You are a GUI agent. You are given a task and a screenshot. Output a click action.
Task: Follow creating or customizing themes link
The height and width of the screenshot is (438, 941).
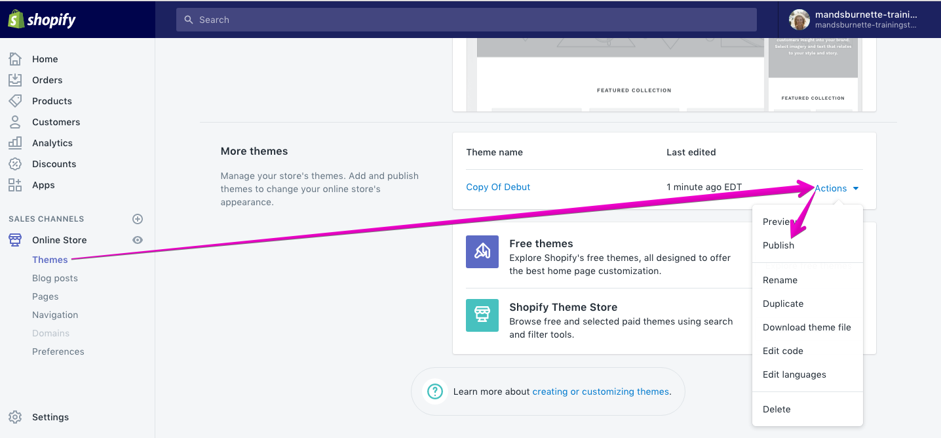pos(601,391)
